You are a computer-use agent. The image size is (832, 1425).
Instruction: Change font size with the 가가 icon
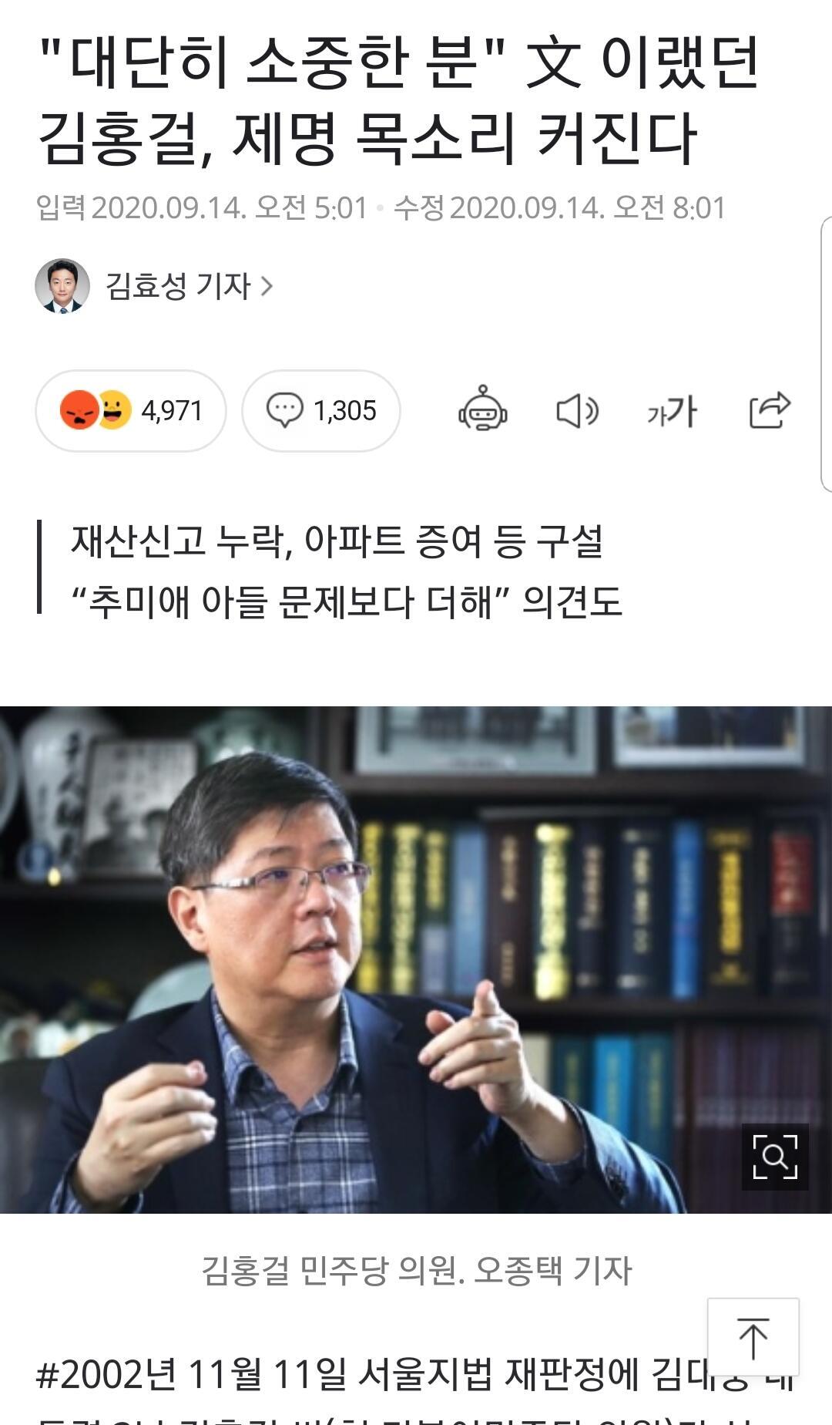pos(672,411)
